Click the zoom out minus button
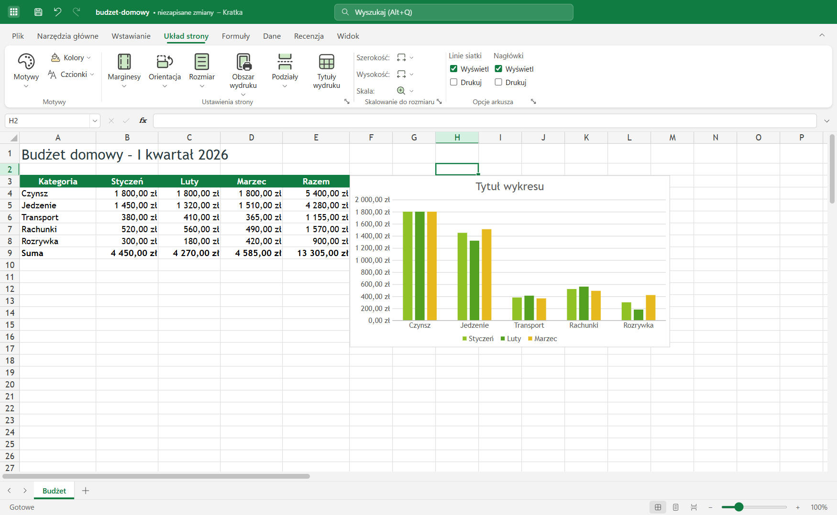Screen dimensions: 837x515 (x=710, y=507)
